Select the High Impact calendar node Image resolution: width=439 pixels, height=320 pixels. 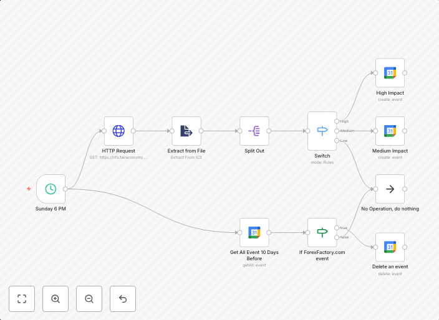(x=390, y=73)
